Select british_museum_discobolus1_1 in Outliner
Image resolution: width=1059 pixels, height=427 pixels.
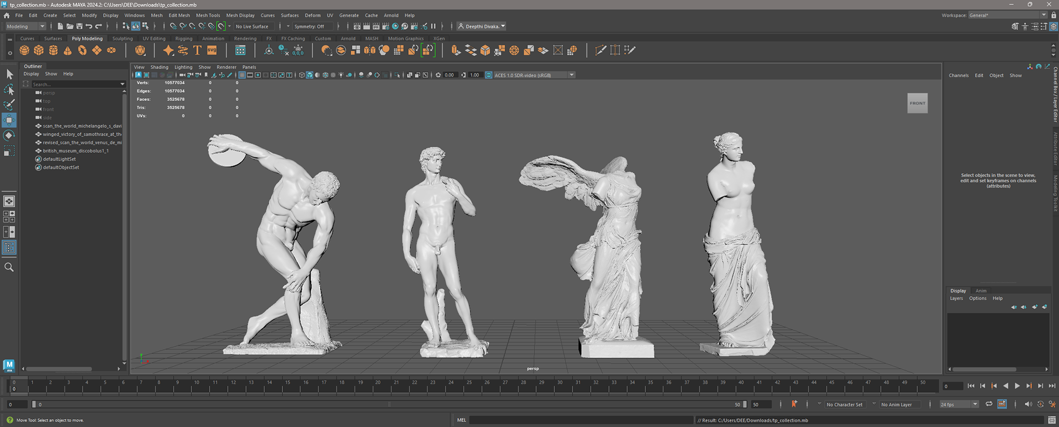coord(76,151)
